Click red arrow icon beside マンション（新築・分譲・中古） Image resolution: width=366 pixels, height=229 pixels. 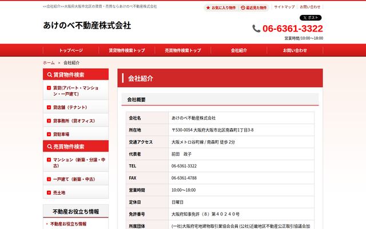tap(49, 160)
